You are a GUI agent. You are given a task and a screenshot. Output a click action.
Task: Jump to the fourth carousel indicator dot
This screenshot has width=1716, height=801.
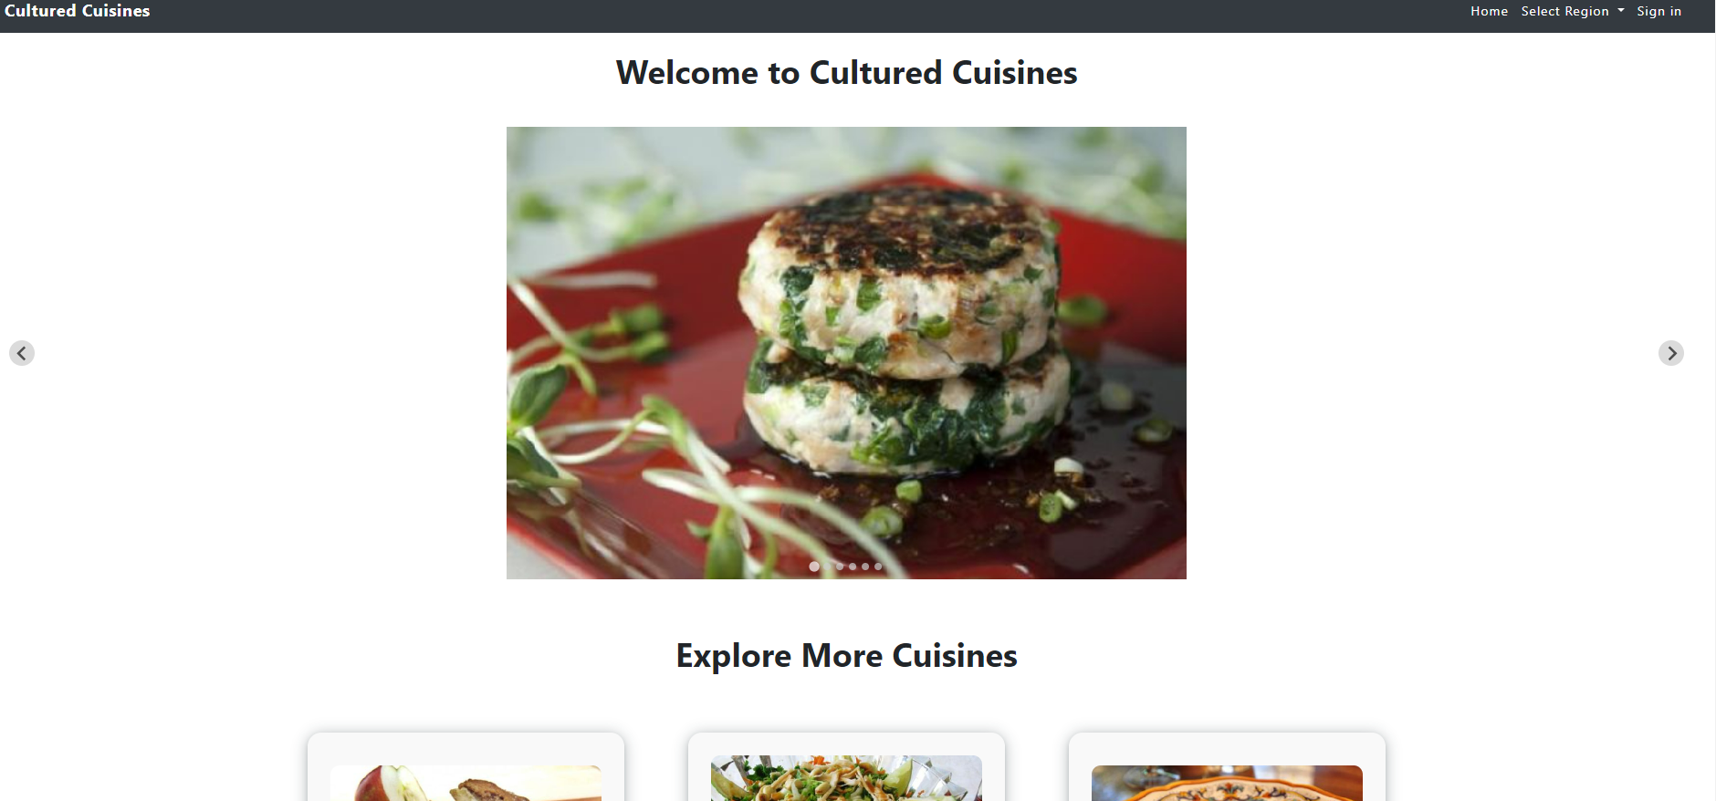point(853,567)
